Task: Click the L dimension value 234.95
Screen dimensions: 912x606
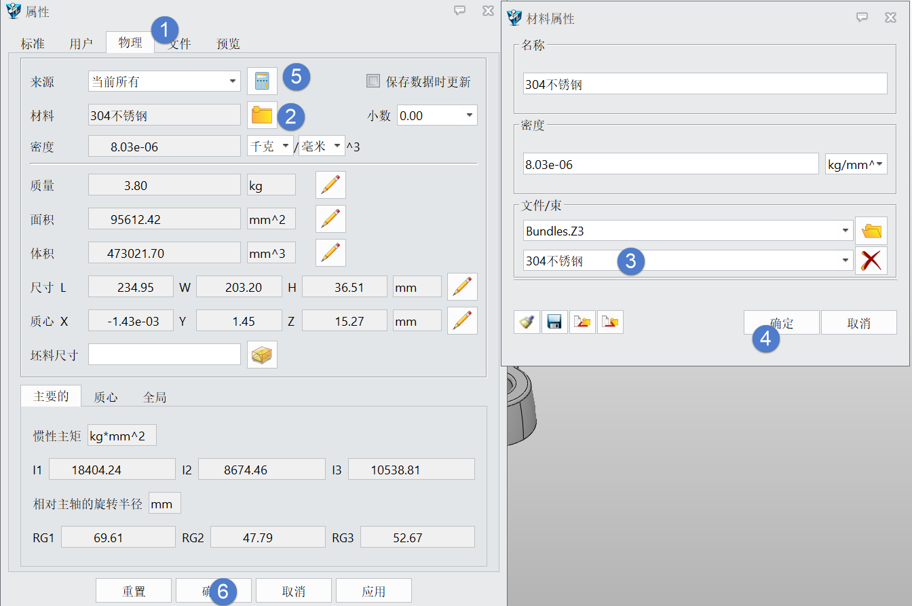Action: 131,286
